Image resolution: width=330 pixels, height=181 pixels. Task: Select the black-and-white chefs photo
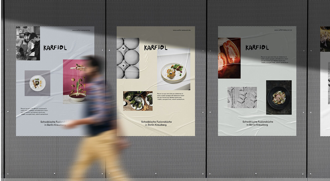(28, 43)
